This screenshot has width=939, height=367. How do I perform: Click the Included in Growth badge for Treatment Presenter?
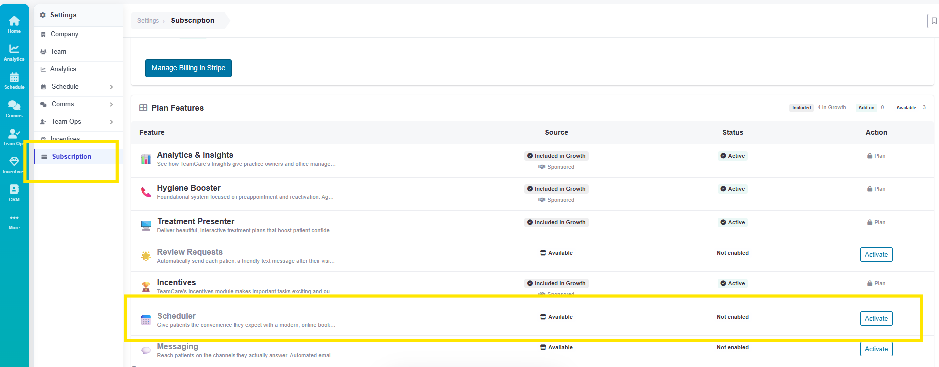click(556, 222)
